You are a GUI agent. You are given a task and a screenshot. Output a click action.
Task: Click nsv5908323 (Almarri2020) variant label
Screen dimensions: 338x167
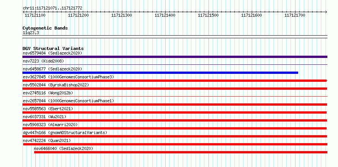pos(50,125)
